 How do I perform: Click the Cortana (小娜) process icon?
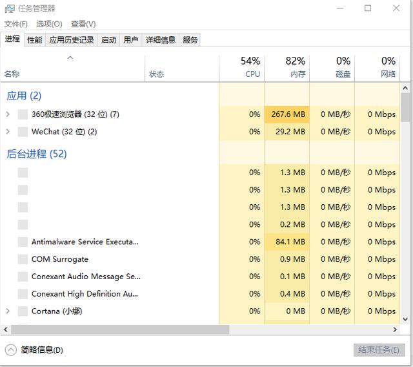coord(23,311)
